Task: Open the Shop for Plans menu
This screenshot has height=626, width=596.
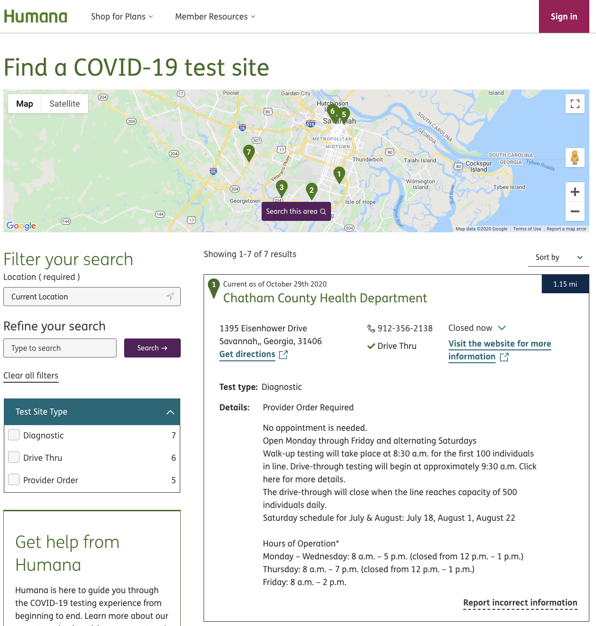Action: click(x=122, y=17)
